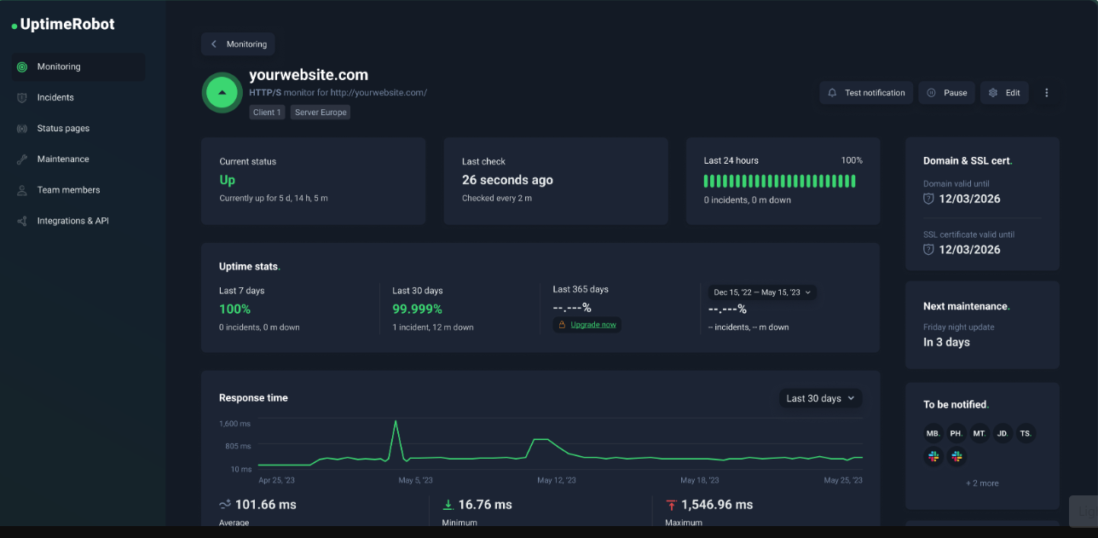Click the green up-status monitor icon
1098x538 pixels.
pyautogui.click(x=222, y=92)
